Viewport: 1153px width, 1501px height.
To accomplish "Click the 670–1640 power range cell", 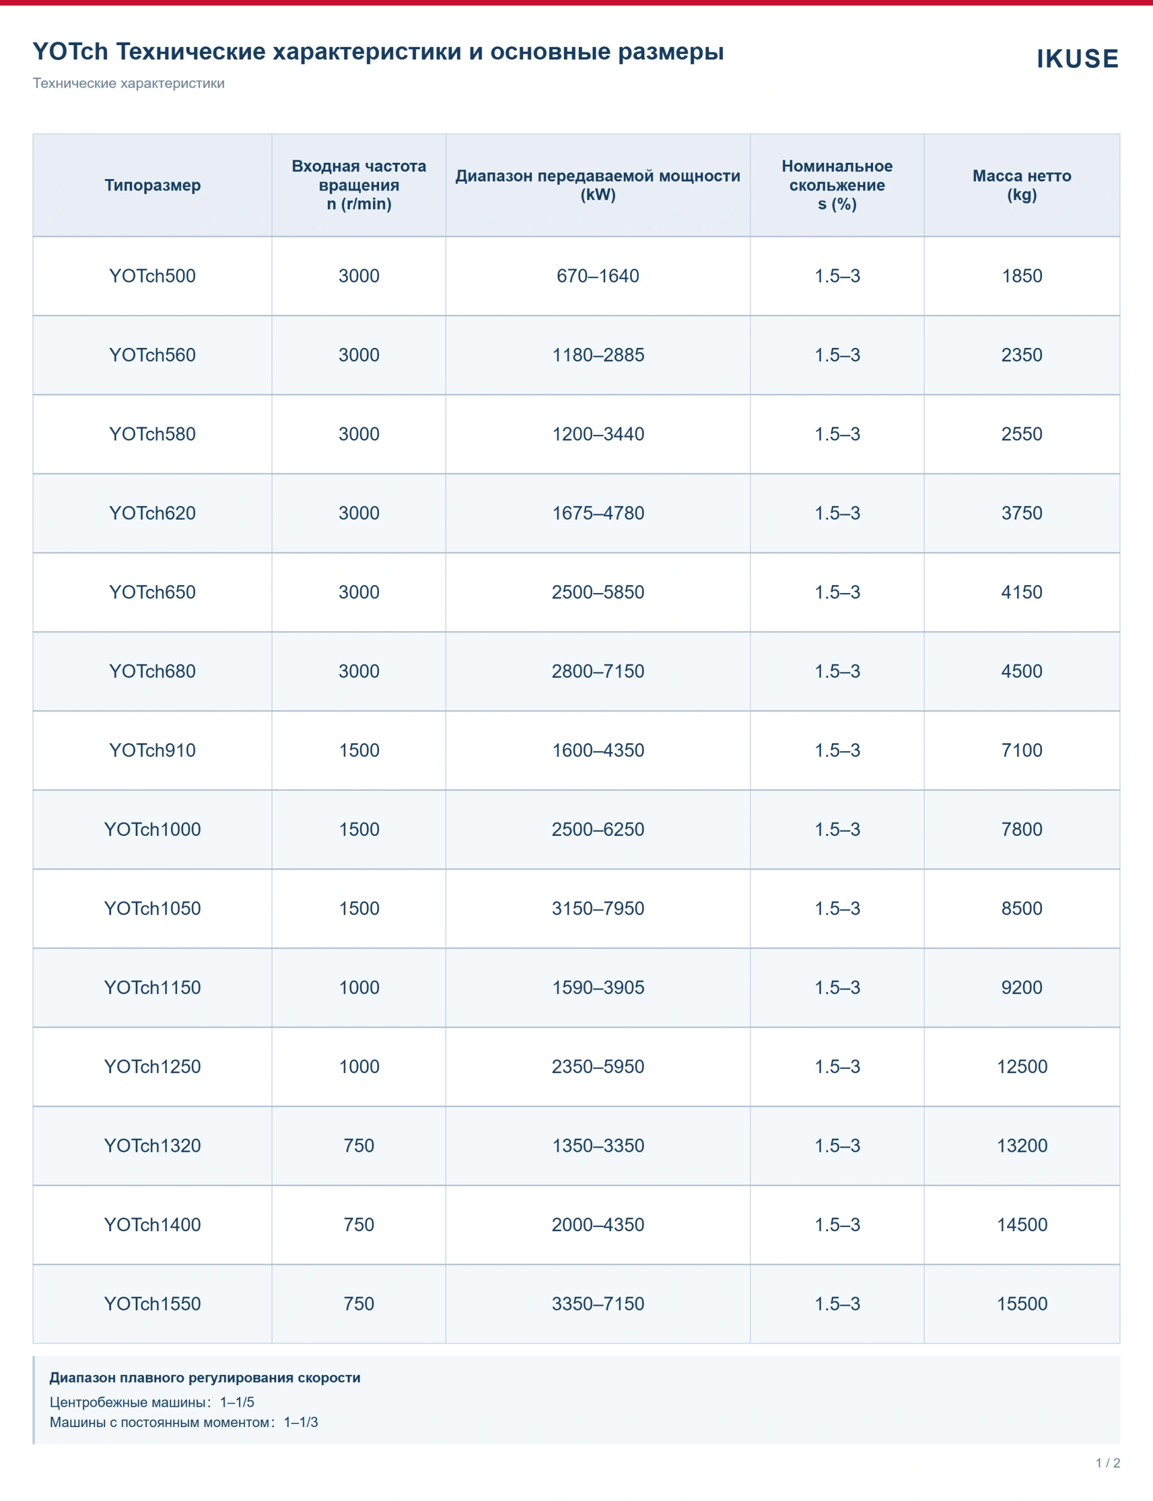I will point(598,276).
